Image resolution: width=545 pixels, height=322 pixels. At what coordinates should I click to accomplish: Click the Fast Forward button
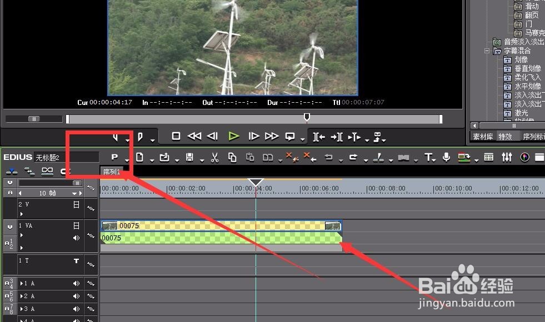pos(272,137)
